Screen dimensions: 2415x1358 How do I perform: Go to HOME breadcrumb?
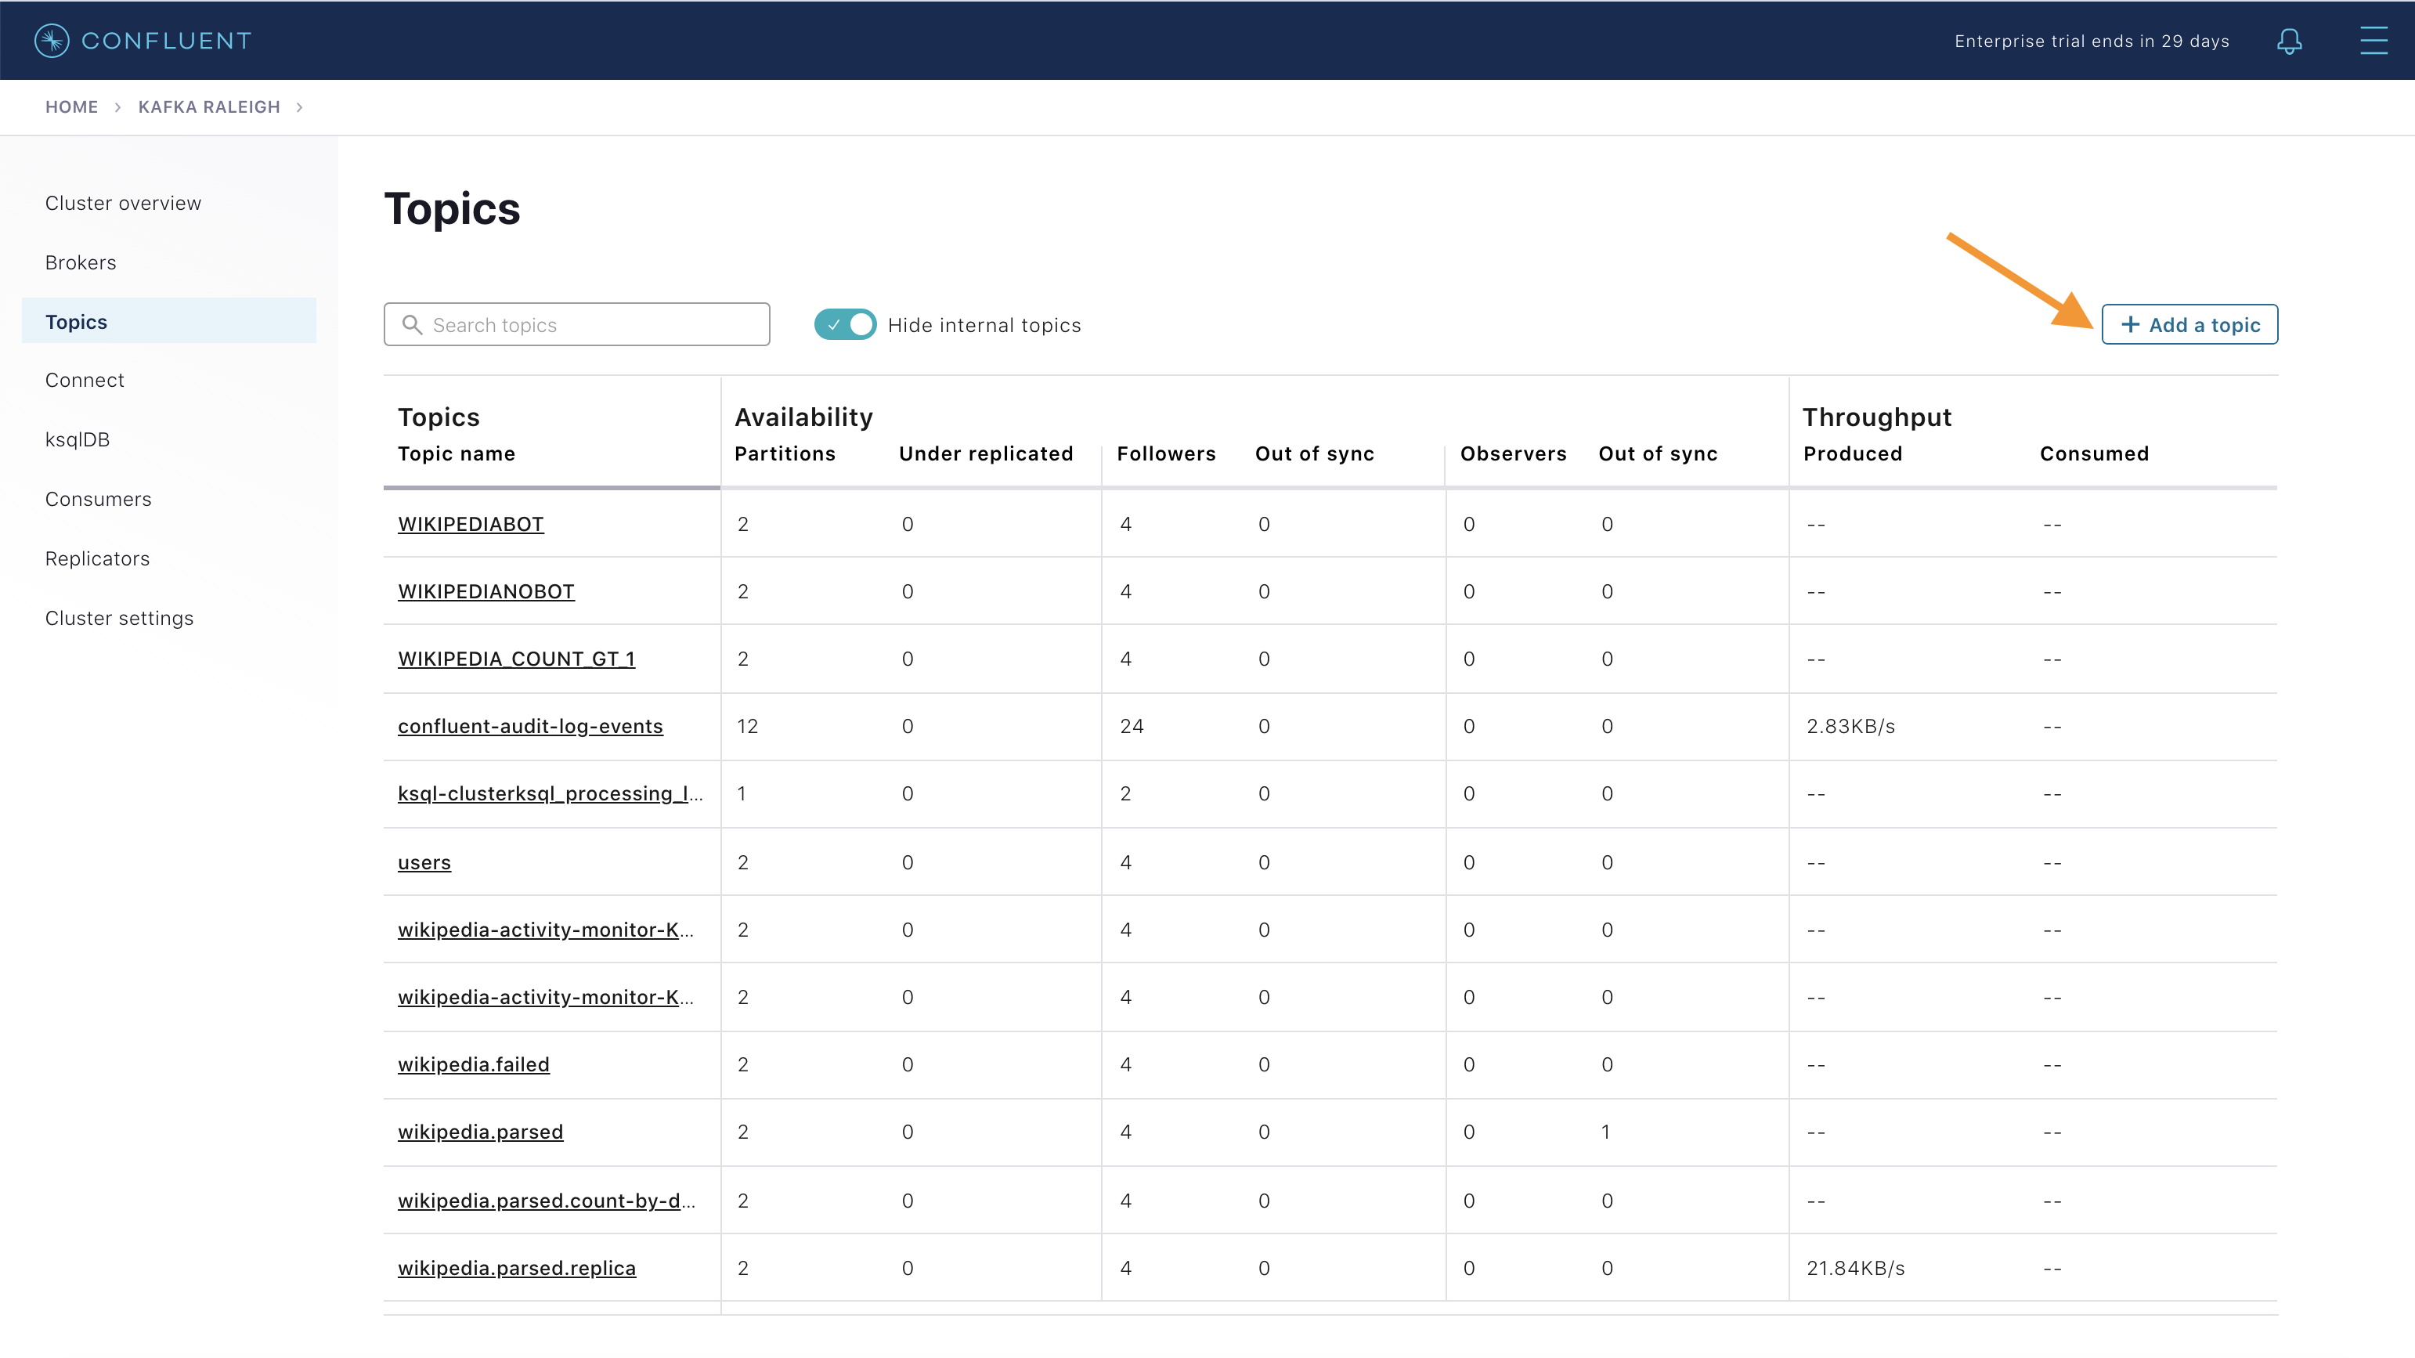tap(71, 107)
